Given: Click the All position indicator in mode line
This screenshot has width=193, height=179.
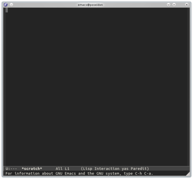Looking at the screenshot, I should click(59, 168).
